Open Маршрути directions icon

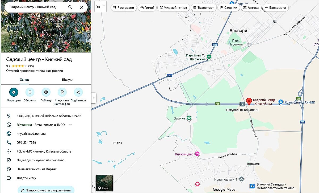14,92
